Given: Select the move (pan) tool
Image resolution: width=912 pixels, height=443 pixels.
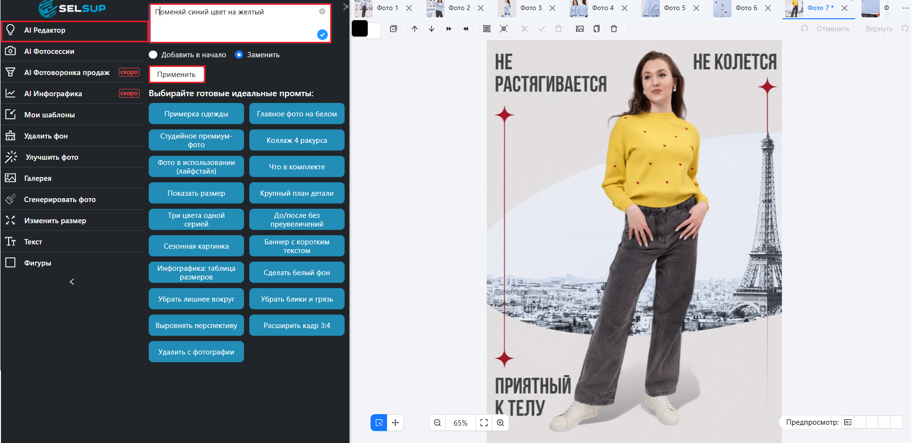Looking at the screenshot, I should (395, 423).
